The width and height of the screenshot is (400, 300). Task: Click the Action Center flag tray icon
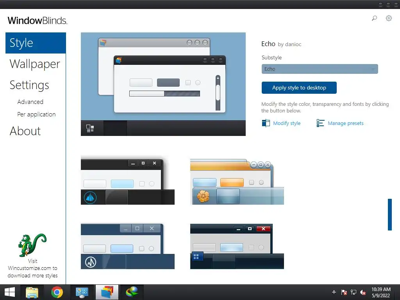344,292
